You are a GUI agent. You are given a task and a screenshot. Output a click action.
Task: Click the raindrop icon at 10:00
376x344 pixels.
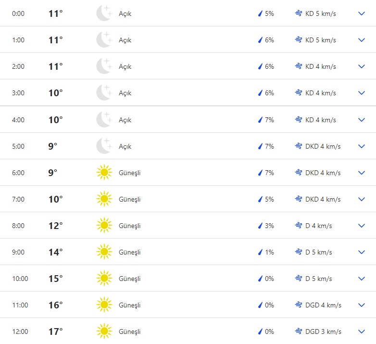(261, 279)
